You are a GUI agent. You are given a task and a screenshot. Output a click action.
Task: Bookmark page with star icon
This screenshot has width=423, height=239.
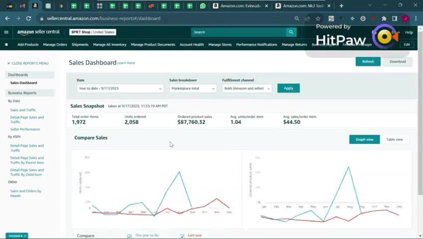(318, 19)
